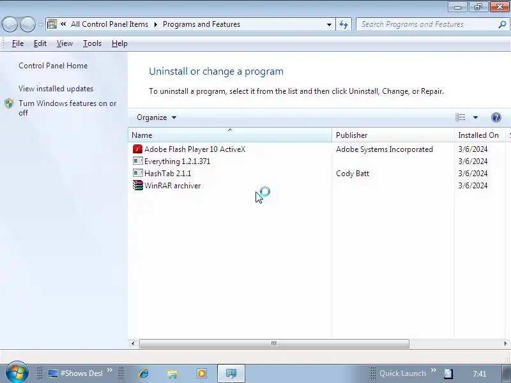Open Windows Media Player taskbar icon
The width and height of the screenshot is (511, 383).
(x=202, y=373)
